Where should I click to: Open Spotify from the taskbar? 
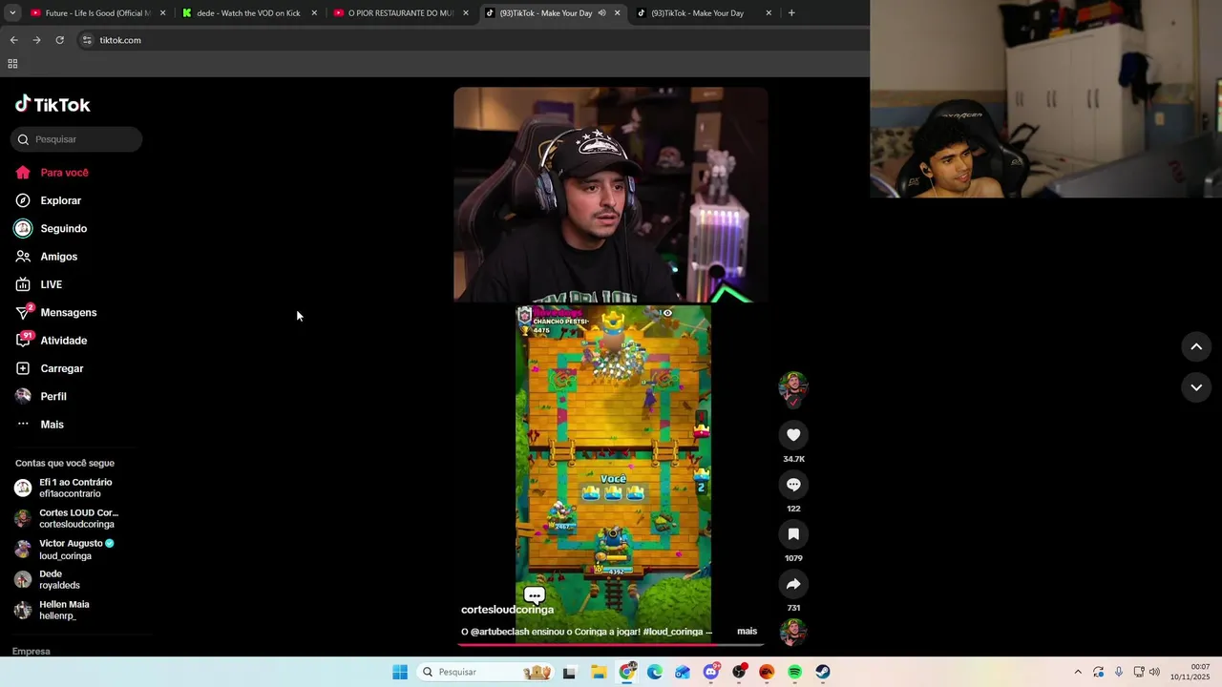795,672
